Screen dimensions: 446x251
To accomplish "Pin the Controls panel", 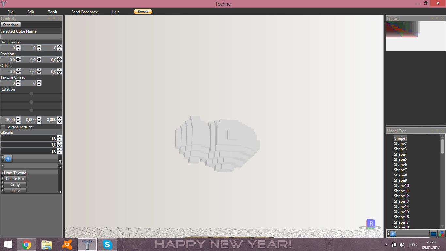I will click(54, 19).
